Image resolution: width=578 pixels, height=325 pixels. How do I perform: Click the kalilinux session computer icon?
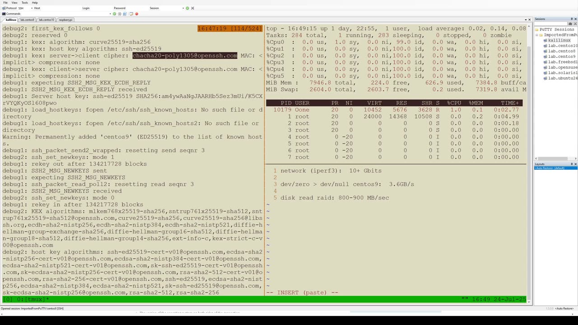pyautogui.click(x=545, y=40)
